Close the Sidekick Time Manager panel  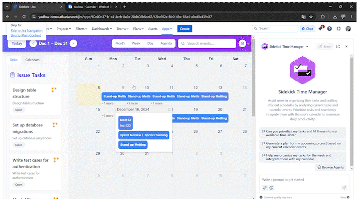tap(347, 46)
